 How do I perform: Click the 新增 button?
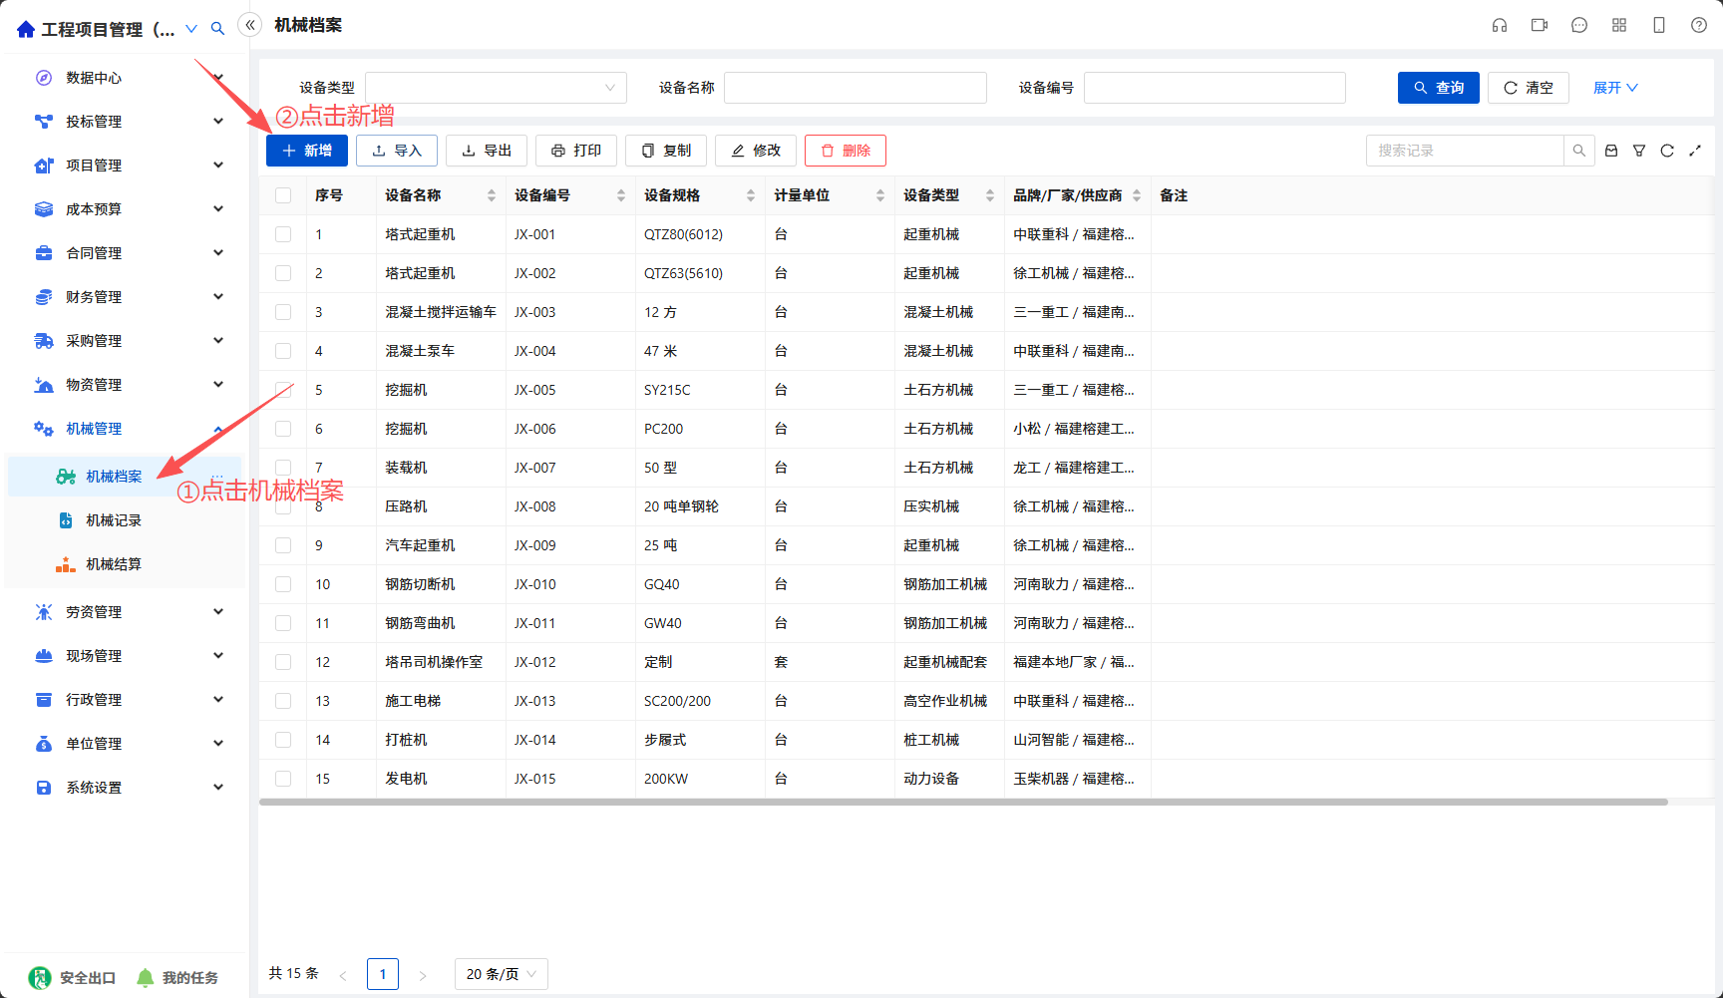pyautogui.click(x=307, y=151)
